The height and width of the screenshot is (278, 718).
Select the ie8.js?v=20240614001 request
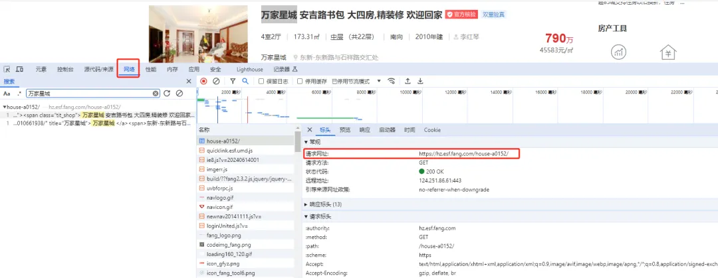[245, 160]
